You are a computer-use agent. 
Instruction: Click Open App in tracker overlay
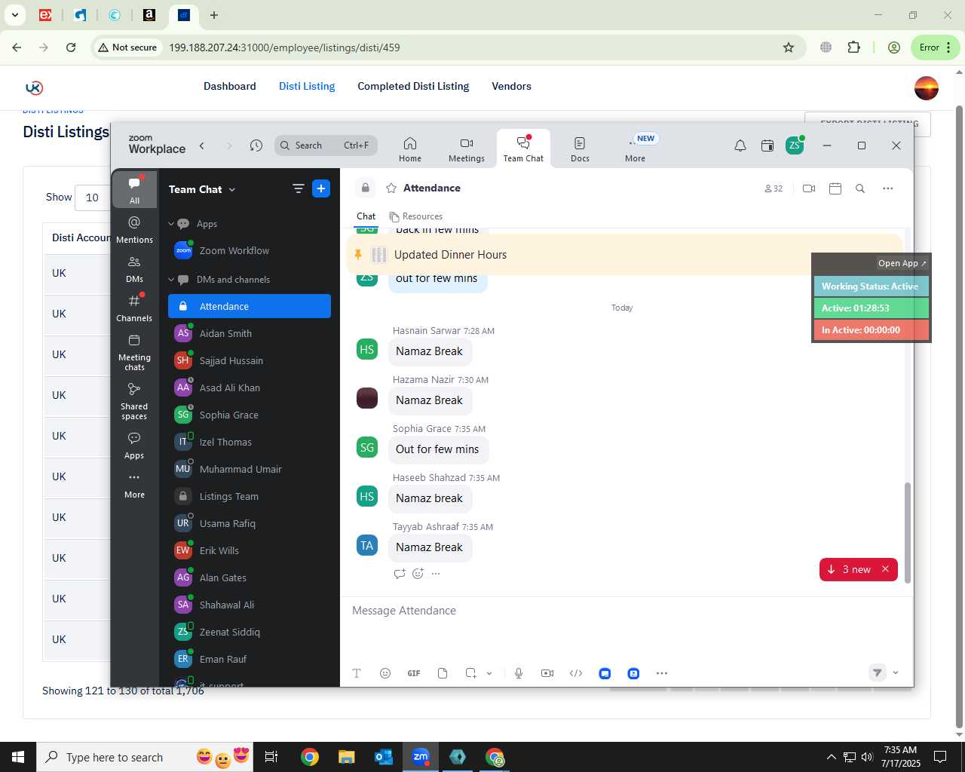tap(902, 263)
